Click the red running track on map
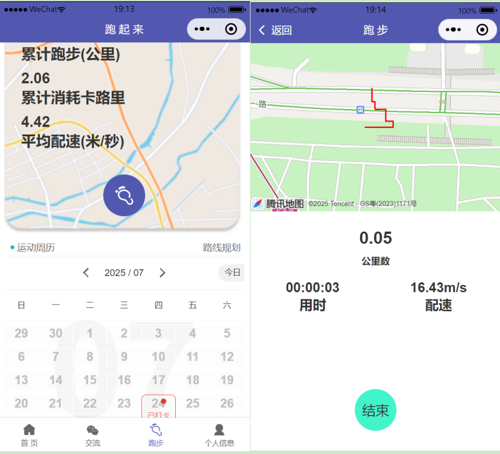Viewport: 500px width, 454px height. pyautogui.click(x=380, y=109)
